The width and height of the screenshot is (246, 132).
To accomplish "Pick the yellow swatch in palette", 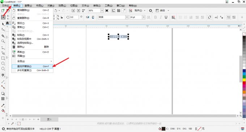I will coord(244,80).
